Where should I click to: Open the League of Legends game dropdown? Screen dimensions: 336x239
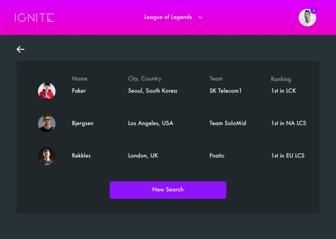point(173,17)
